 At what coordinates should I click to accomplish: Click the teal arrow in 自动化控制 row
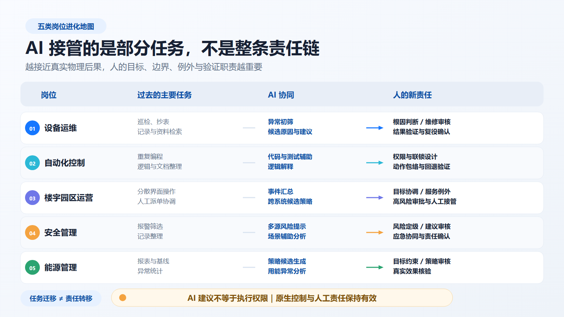(x=375, y=163)
